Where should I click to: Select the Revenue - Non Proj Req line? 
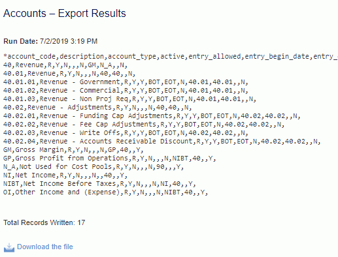[129, 99]
